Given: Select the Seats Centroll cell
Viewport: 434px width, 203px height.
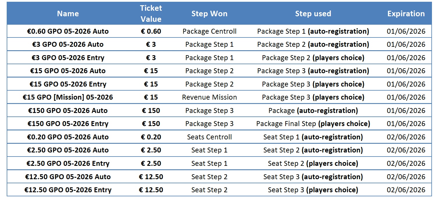Looking at the screenshot, I should [x=209, y=137].
